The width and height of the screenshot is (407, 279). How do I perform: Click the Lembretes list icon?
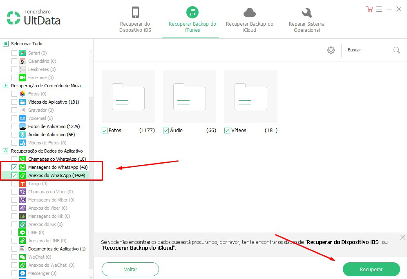(22, 69)
